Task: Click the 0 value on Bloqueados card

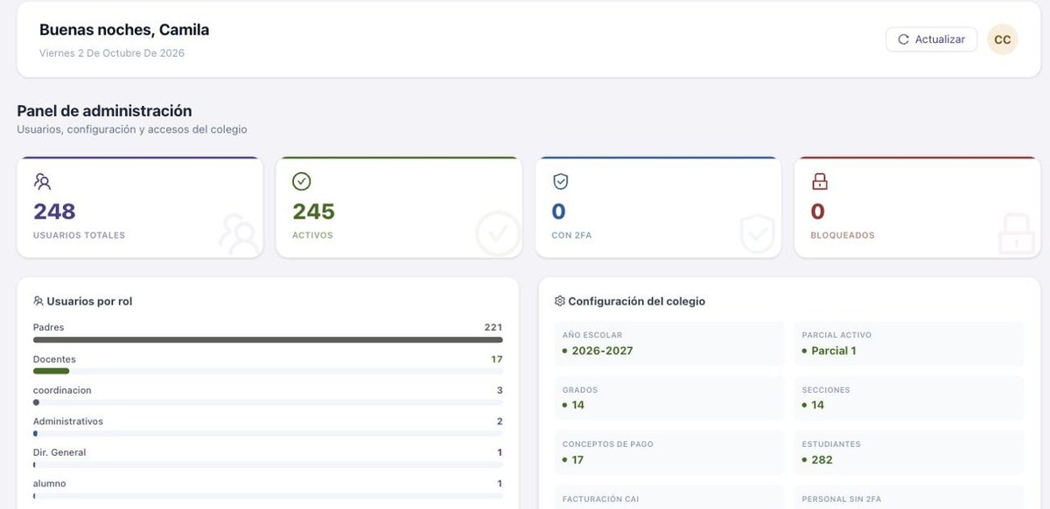Action: point(818,211)
